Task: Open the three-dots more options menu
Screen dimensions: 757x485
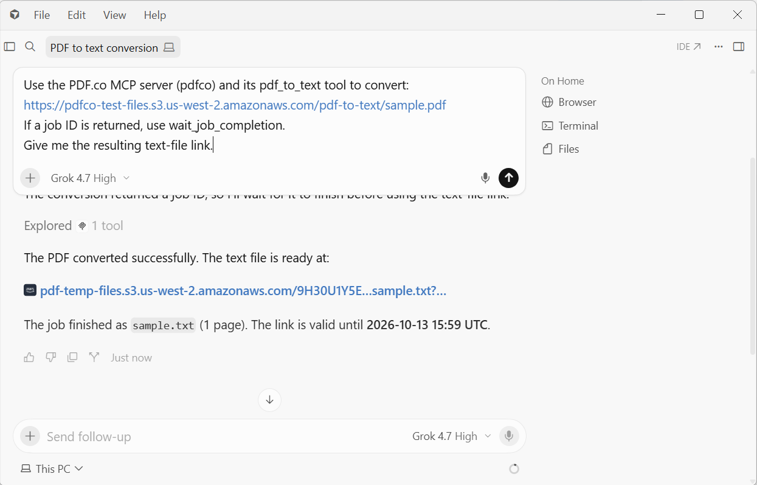Action: click(719, 46)
